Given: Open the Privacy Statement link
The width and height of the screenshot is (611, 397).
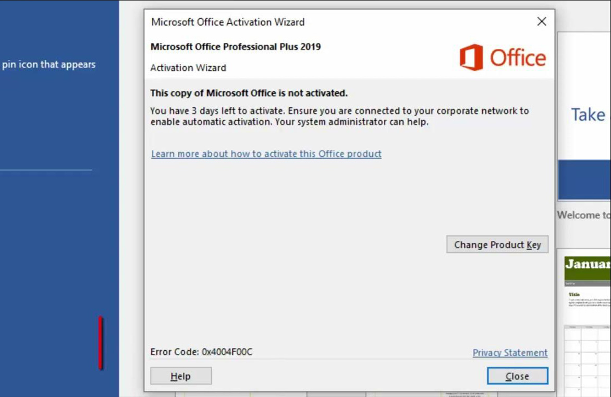Looking at the screenshot, I should (x=510, y=353).
